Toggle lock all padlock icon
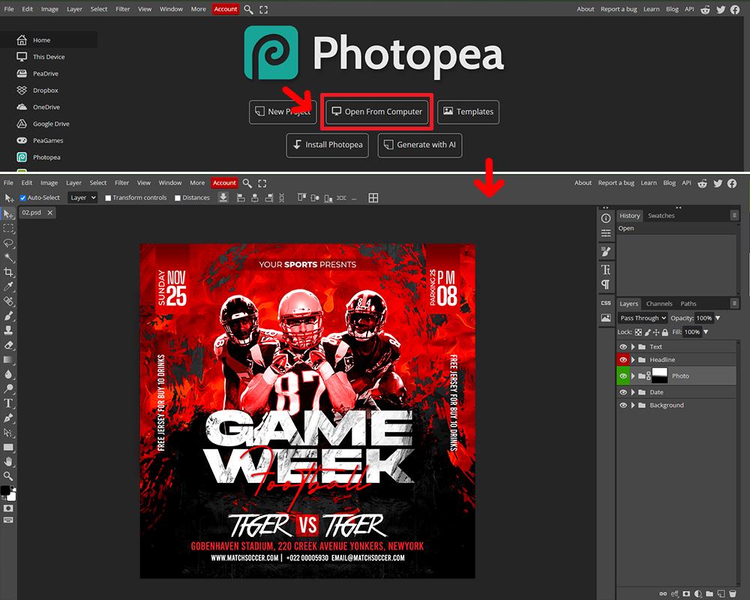Viewport: 750px width, 600px height. click(x=664, y=332)
